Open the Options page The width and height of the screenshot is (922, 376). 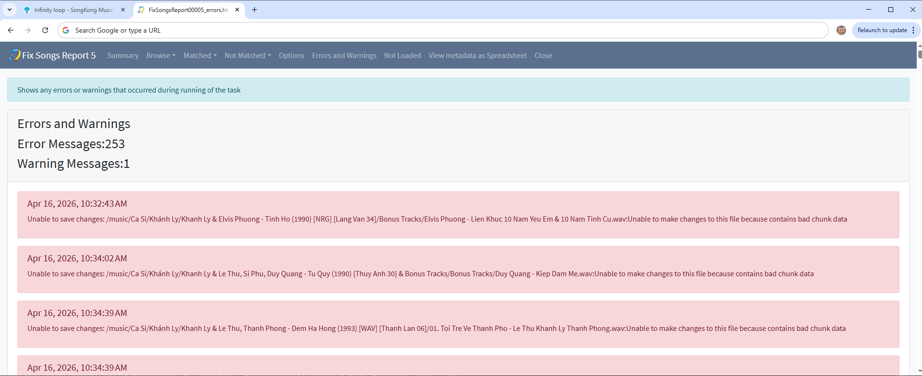[x=291, y=56]
